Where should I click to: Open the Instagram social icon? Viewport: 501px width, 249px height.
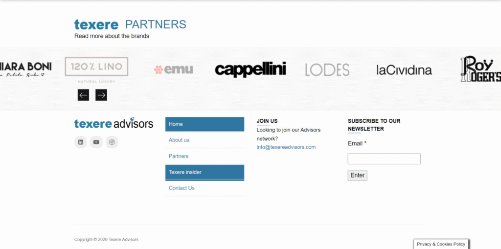(112, 142)
